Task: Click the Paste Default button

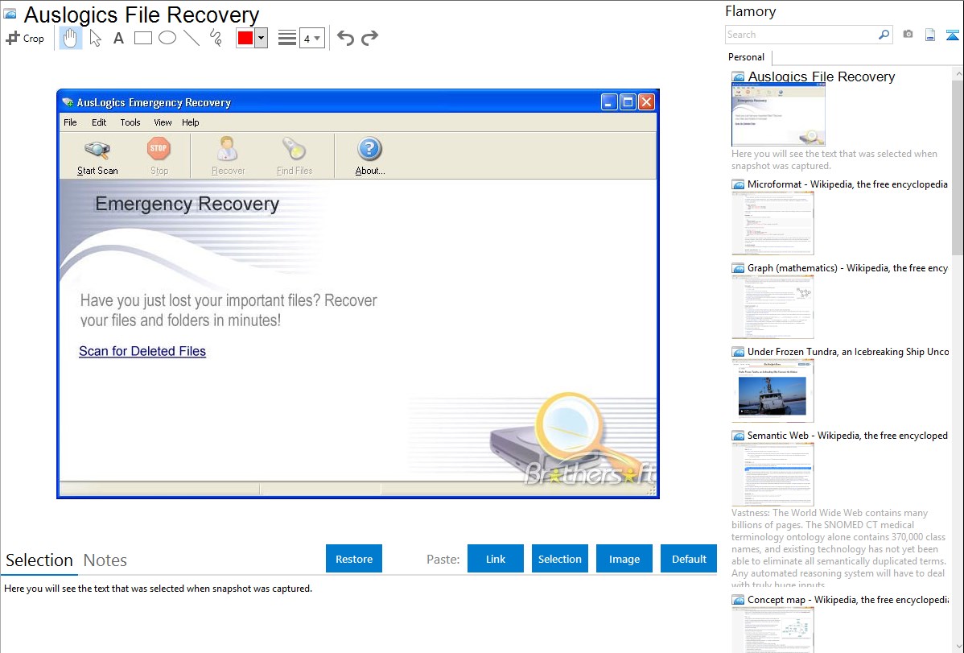Action: [x=689, y=559]
